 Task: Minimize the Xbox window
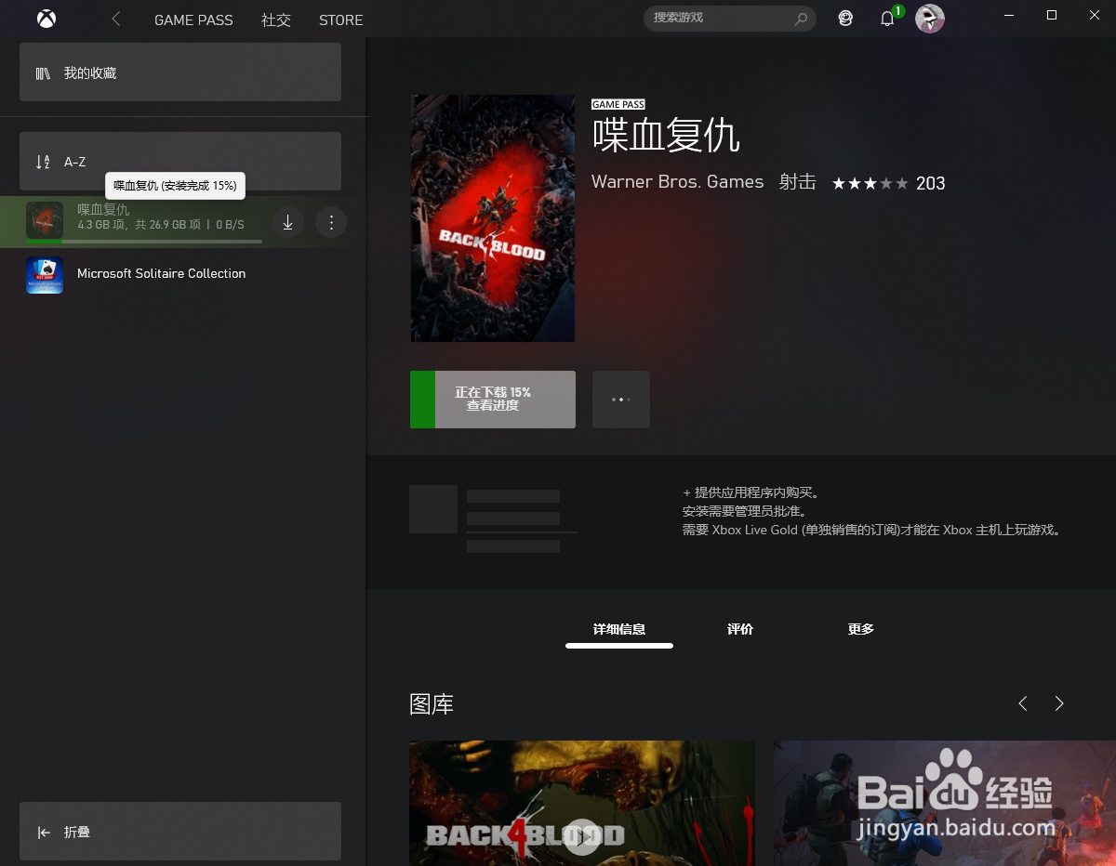(x=1009, y=15)
